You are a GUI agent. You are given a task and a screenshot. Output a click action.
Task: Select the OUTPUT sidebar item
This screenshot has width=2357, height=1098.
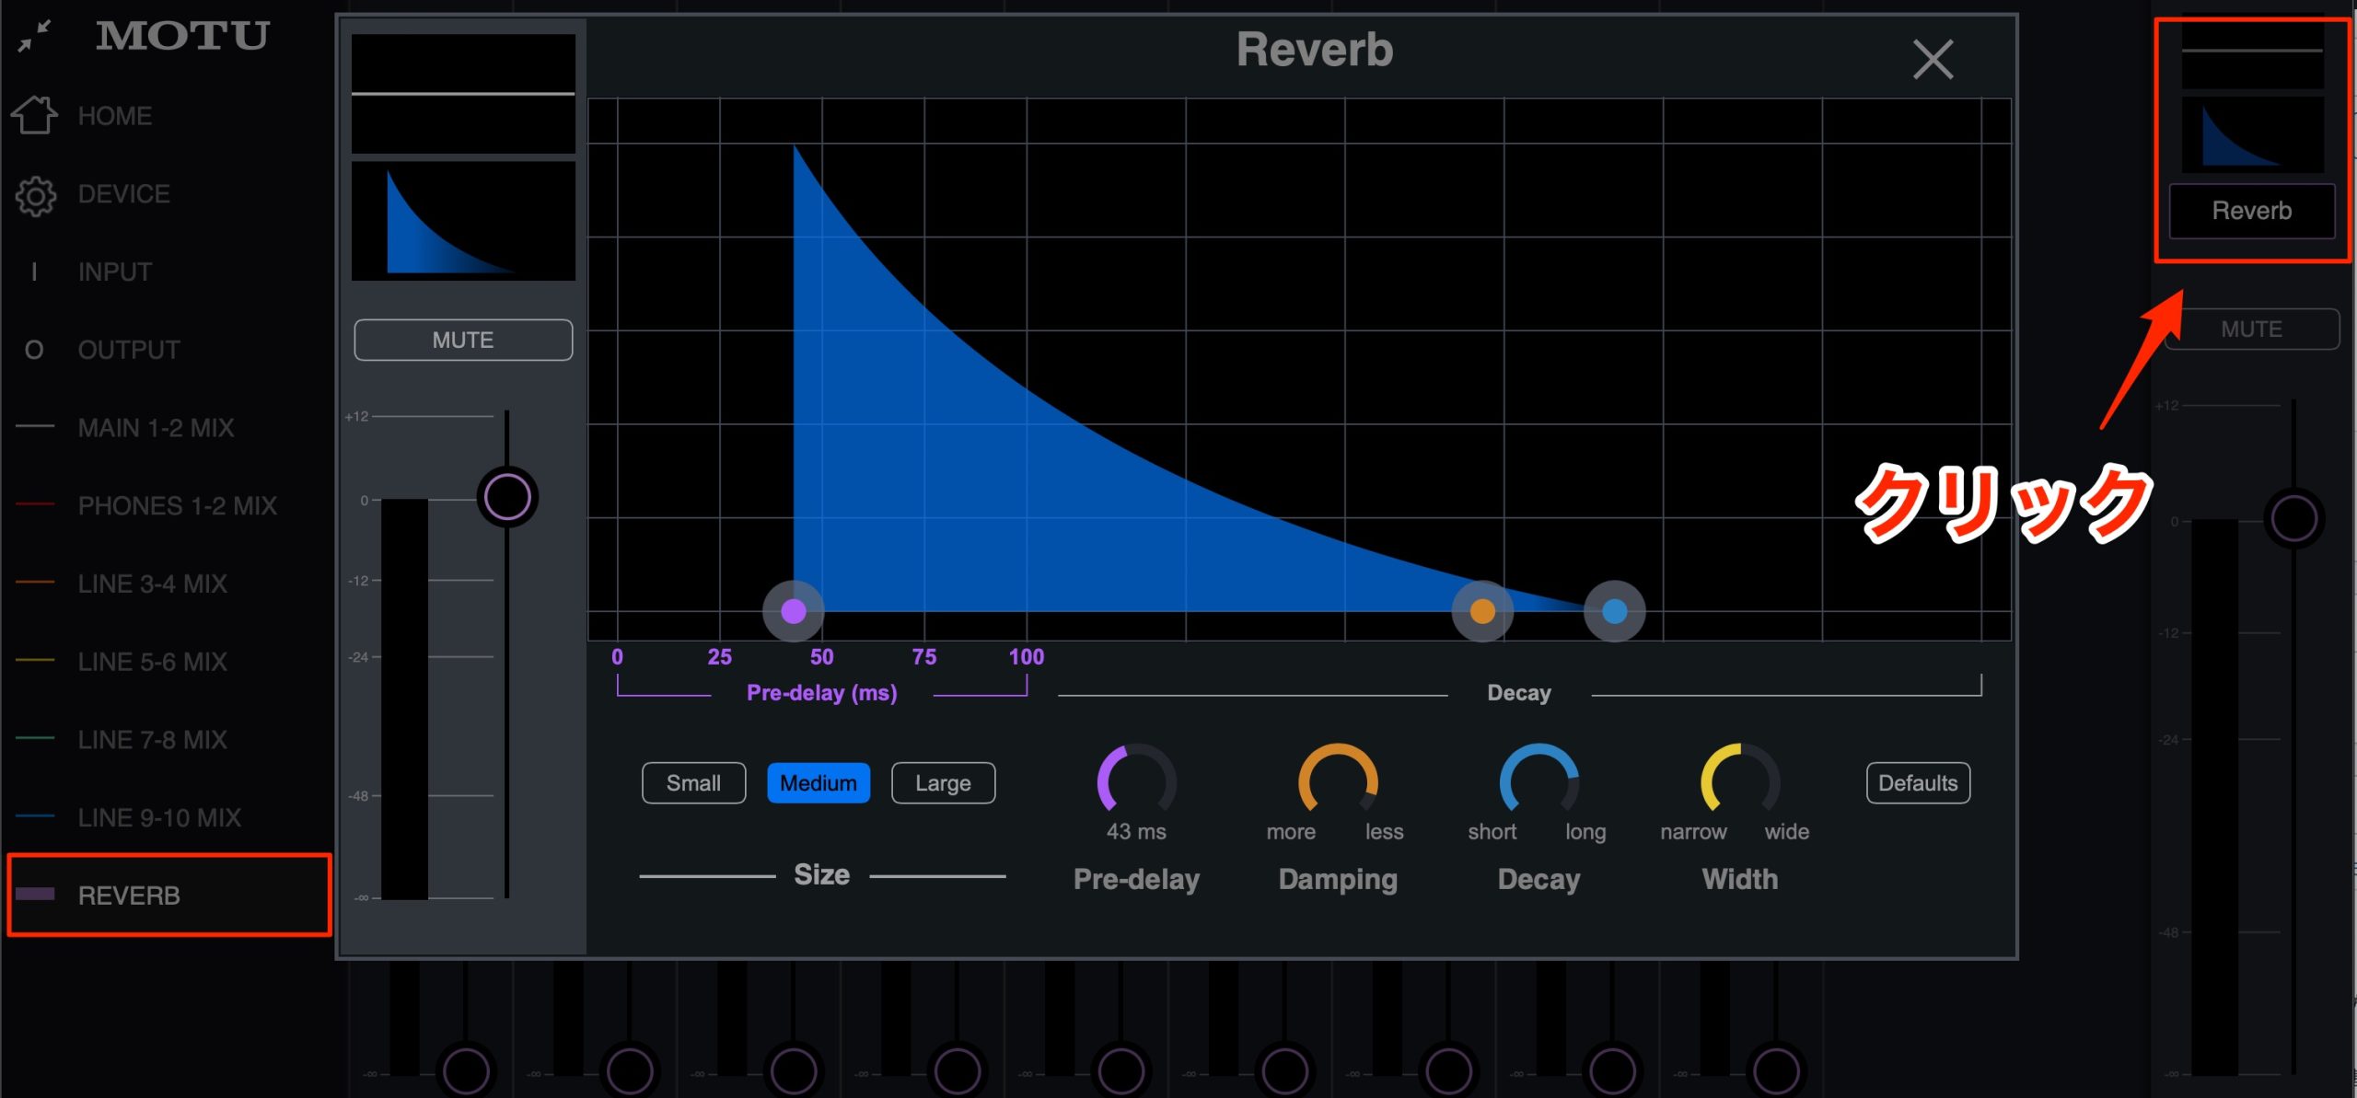(x=128, y=350)
